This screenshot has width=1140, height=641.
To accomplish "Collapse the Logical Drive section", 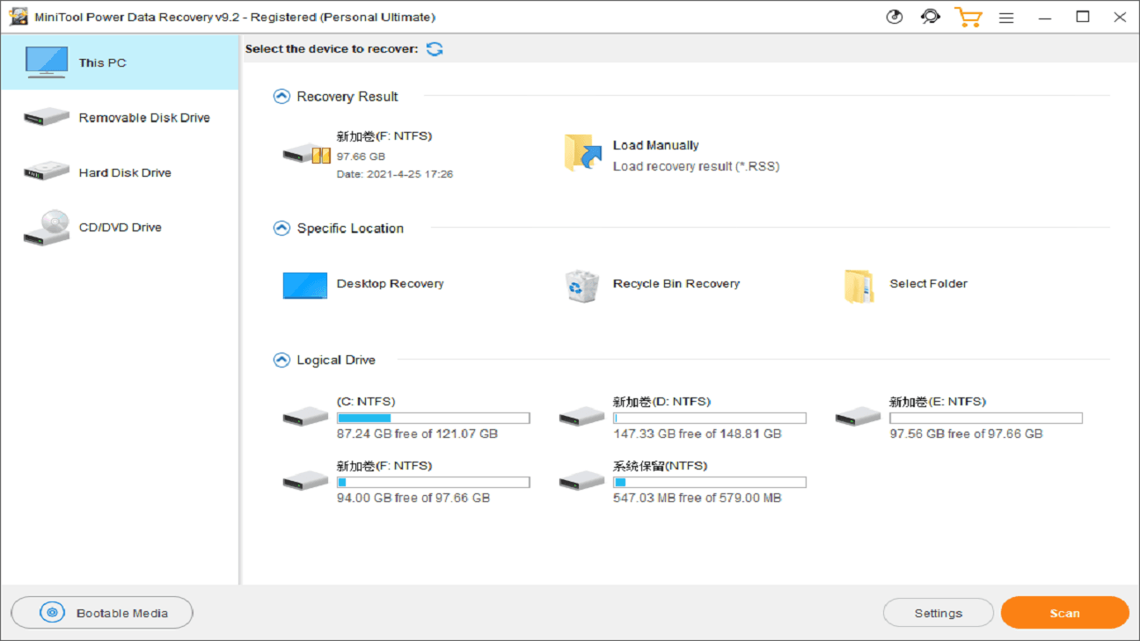I will coord(281,360).
